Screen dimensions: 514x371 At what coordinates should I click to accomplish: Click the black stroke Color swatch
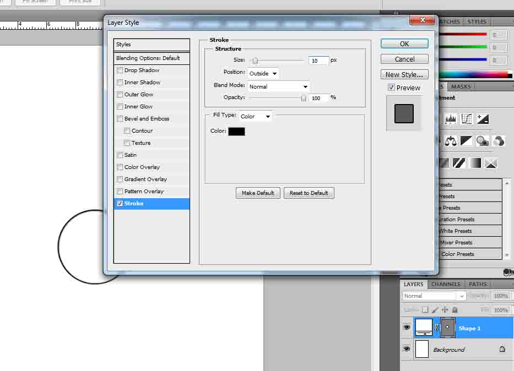coord(236,132)
